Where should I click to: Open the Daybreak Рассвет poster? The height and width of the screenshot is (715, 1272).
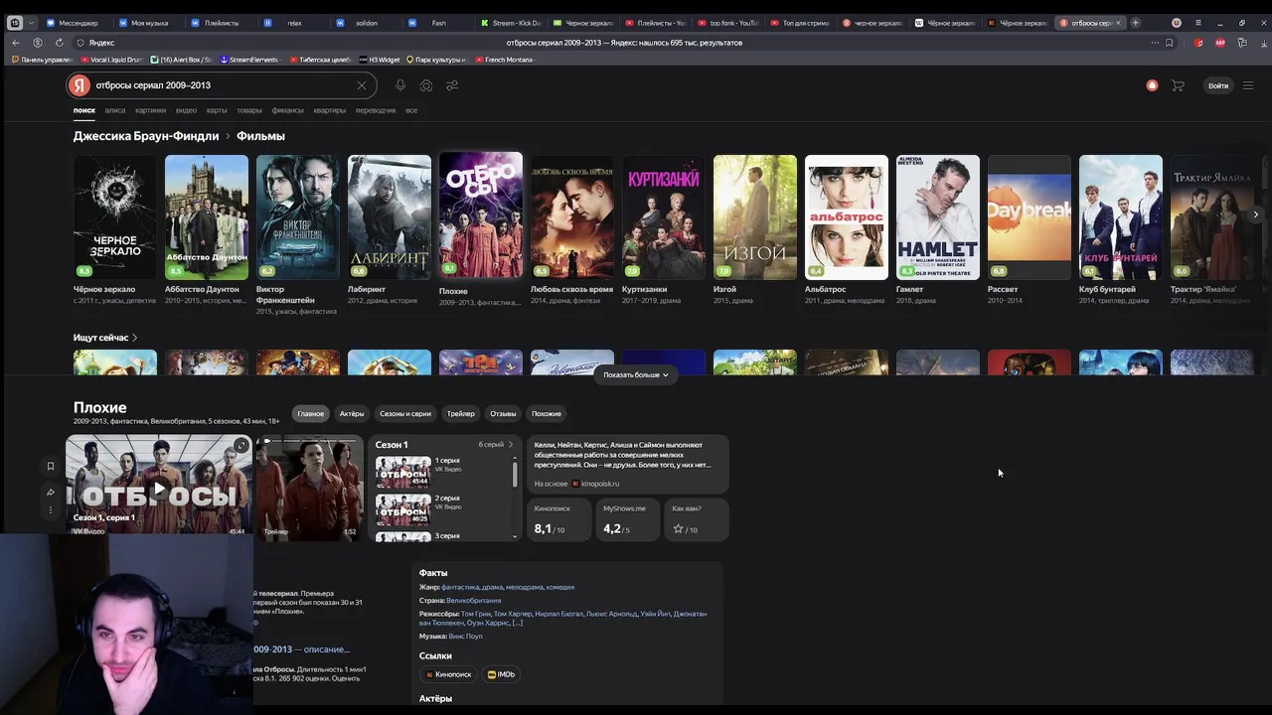1030,216
